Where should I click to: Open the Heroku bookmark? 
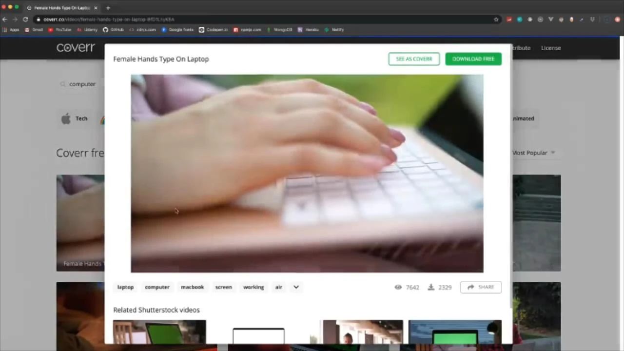point(309,30)
